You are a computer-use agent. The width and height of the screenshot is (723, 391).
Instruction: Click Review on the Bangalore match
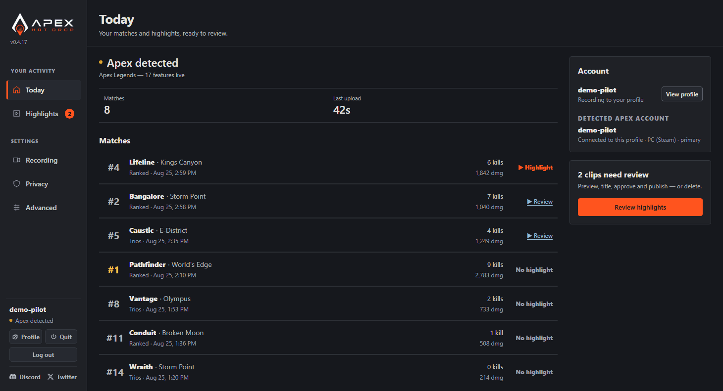tap(540, 202)
